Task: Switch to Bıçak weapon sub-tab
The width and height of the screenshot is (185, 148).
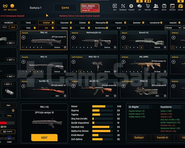Action: (82, 28)
